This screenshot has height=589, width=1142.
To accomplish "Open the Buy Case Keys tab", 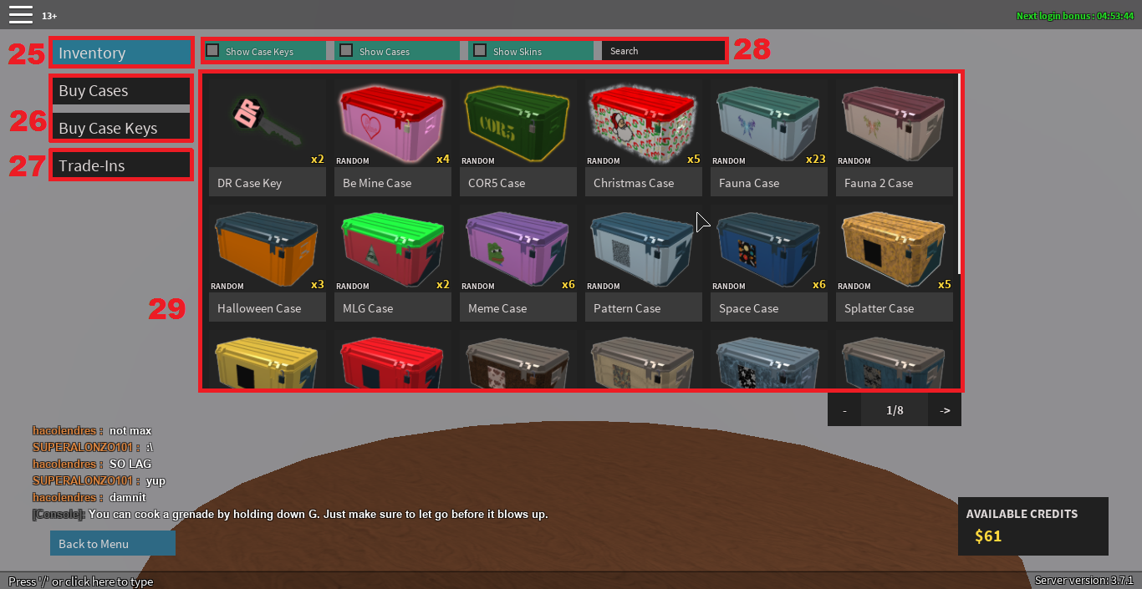I will (x=121, y=128).
